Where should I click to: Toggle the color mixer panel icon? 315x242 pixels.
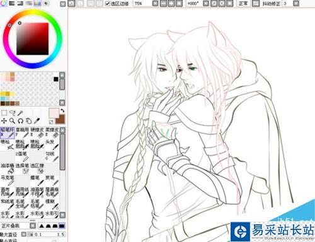tap(29, 3)
